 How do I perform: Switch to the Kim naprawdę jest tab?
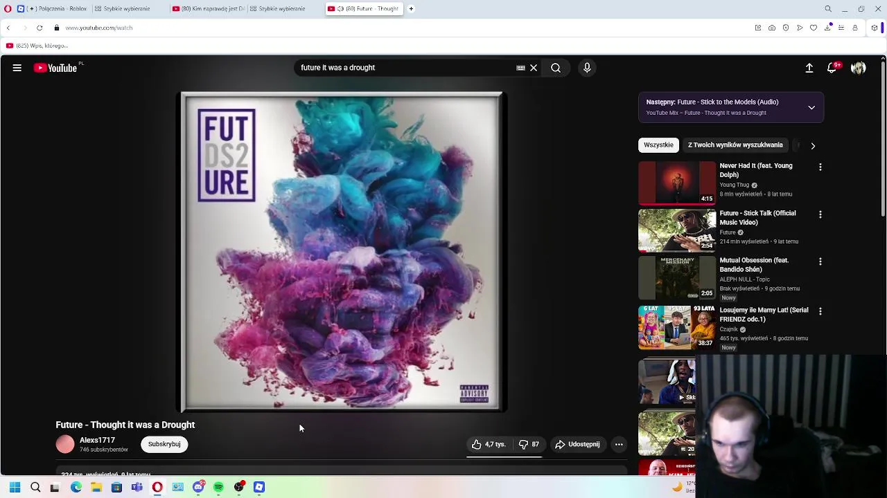point(208,9)
